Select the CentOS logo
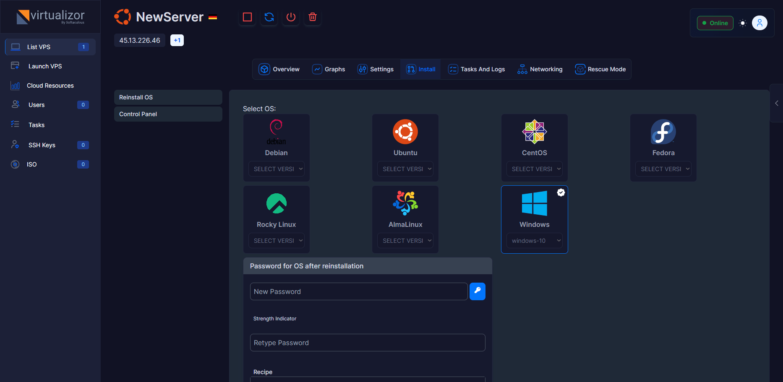783x382 pixels. pyautogui.click(x=535, y=132)
